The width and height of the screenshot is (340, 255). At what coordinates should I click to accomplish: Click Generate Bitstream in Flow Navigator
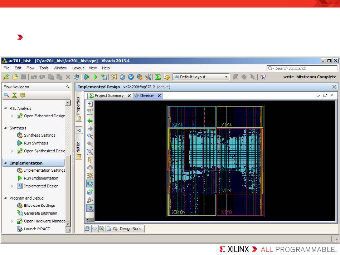pyautogui.click(x=40, y=213)
